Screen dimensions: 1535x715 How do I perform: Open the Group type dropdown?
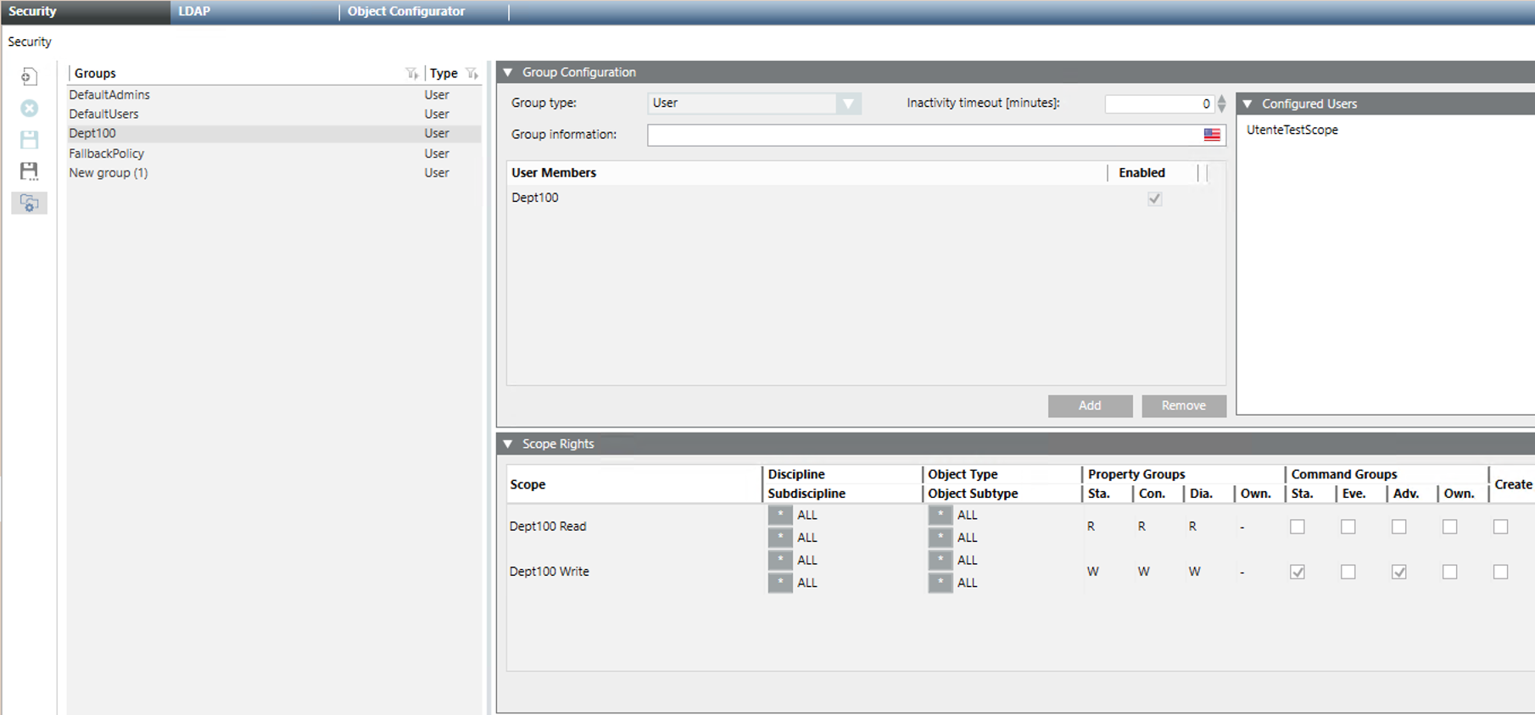[x=847, y=103]
